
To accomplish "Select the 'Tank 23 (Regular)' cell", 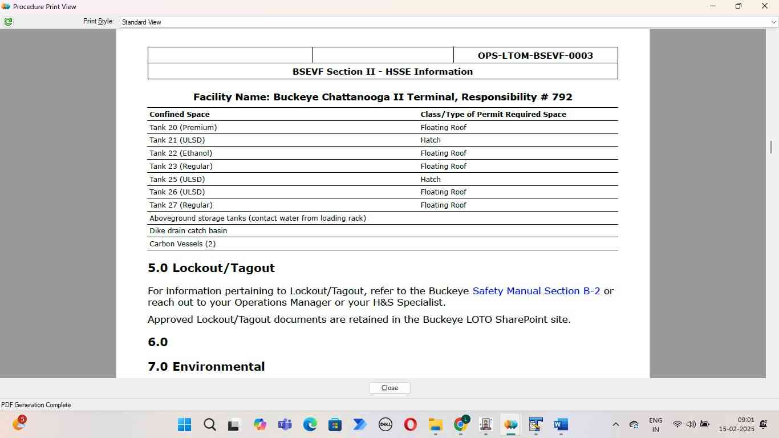I will [x=181, y=166].
